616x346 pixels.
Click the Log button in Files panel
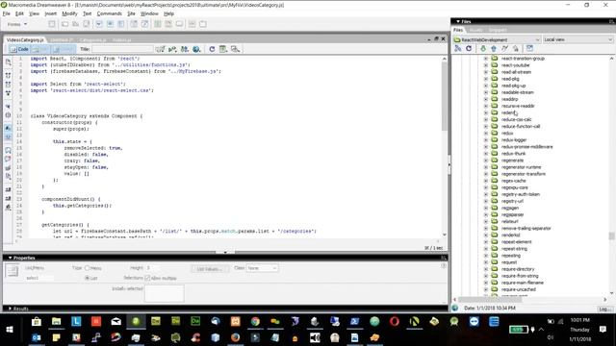[x=604, y=309]
